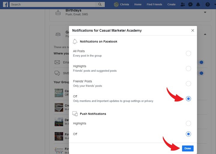The height and width of the screenshot is (154, 216).
Task: Click 'Friends' posts and suggested posts' text
Action: pyautogui.click(x=95, y=71)
